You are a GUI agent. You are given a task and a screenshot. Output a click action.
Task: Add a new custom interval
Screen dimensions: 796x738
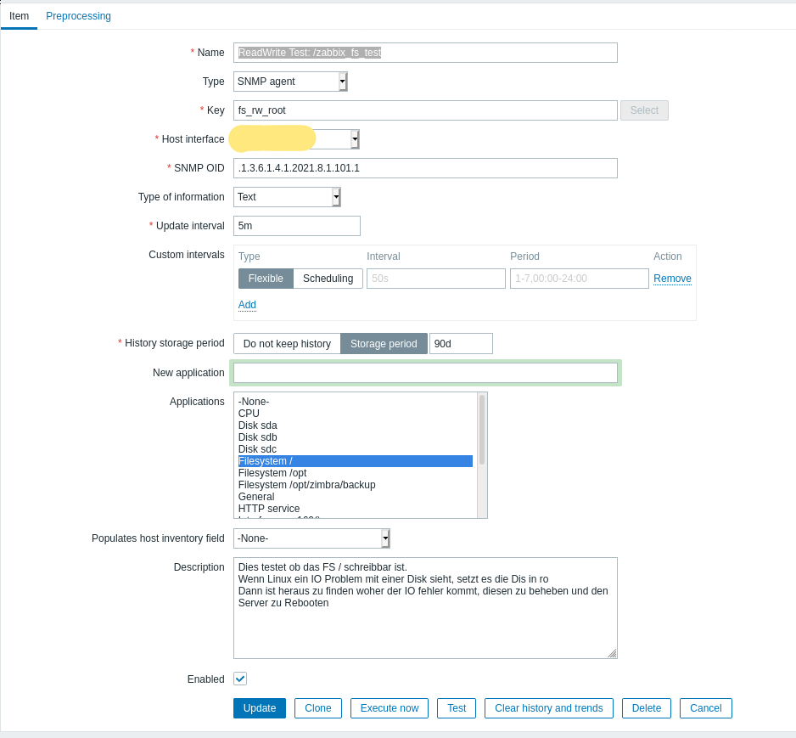pos(247,305)
